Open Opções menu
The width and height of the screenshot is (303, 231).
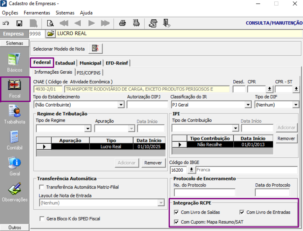pyautogui.click(x=10, y=13)
